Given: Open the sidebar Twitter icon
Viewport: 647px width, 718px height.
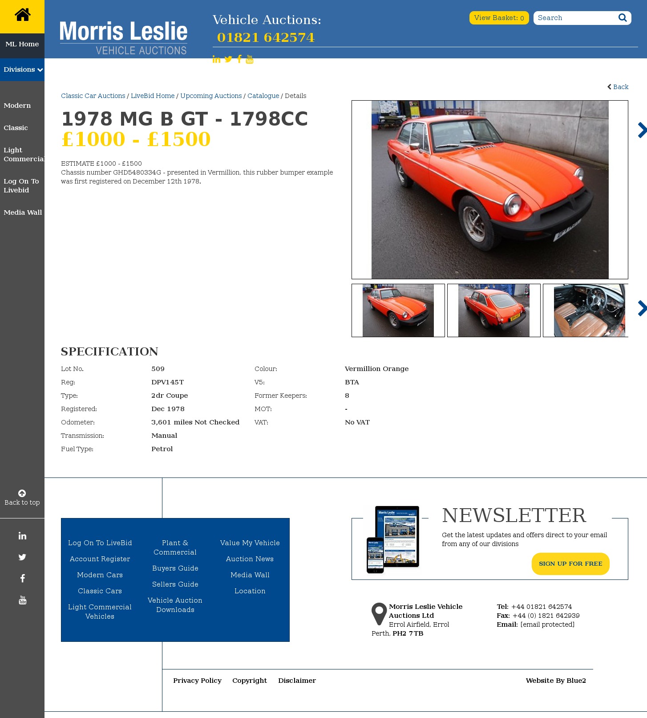Looking at the screenshot, I should [22, 557].
